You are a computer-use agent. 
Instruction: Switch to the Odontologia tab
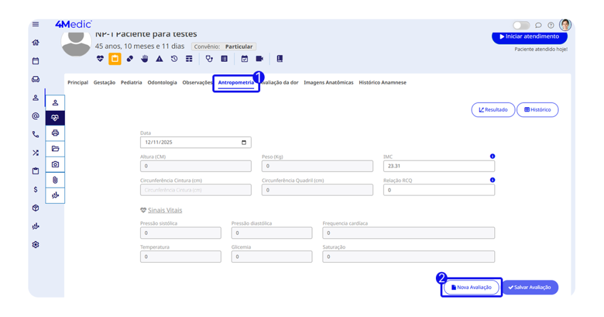162,83
